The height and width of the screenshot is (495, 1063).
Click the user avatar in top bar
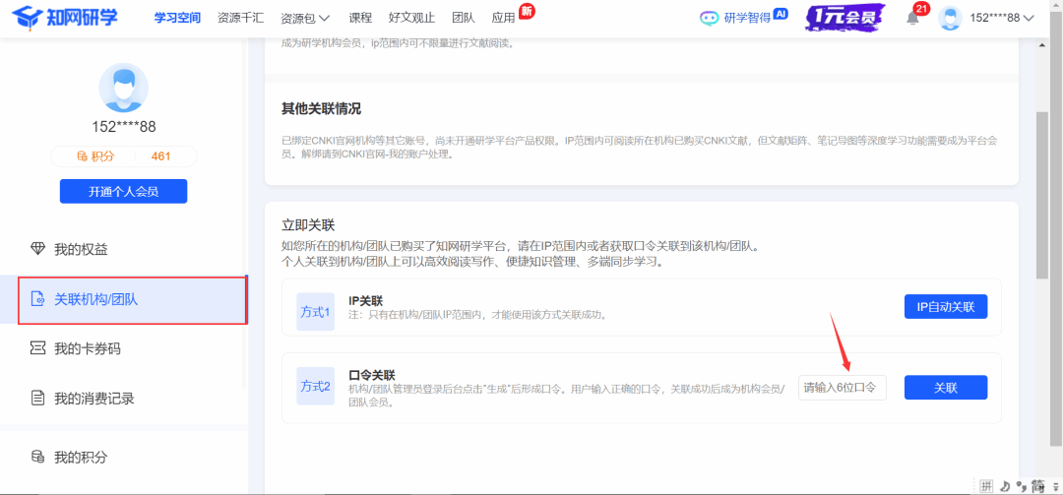(950, 18)
